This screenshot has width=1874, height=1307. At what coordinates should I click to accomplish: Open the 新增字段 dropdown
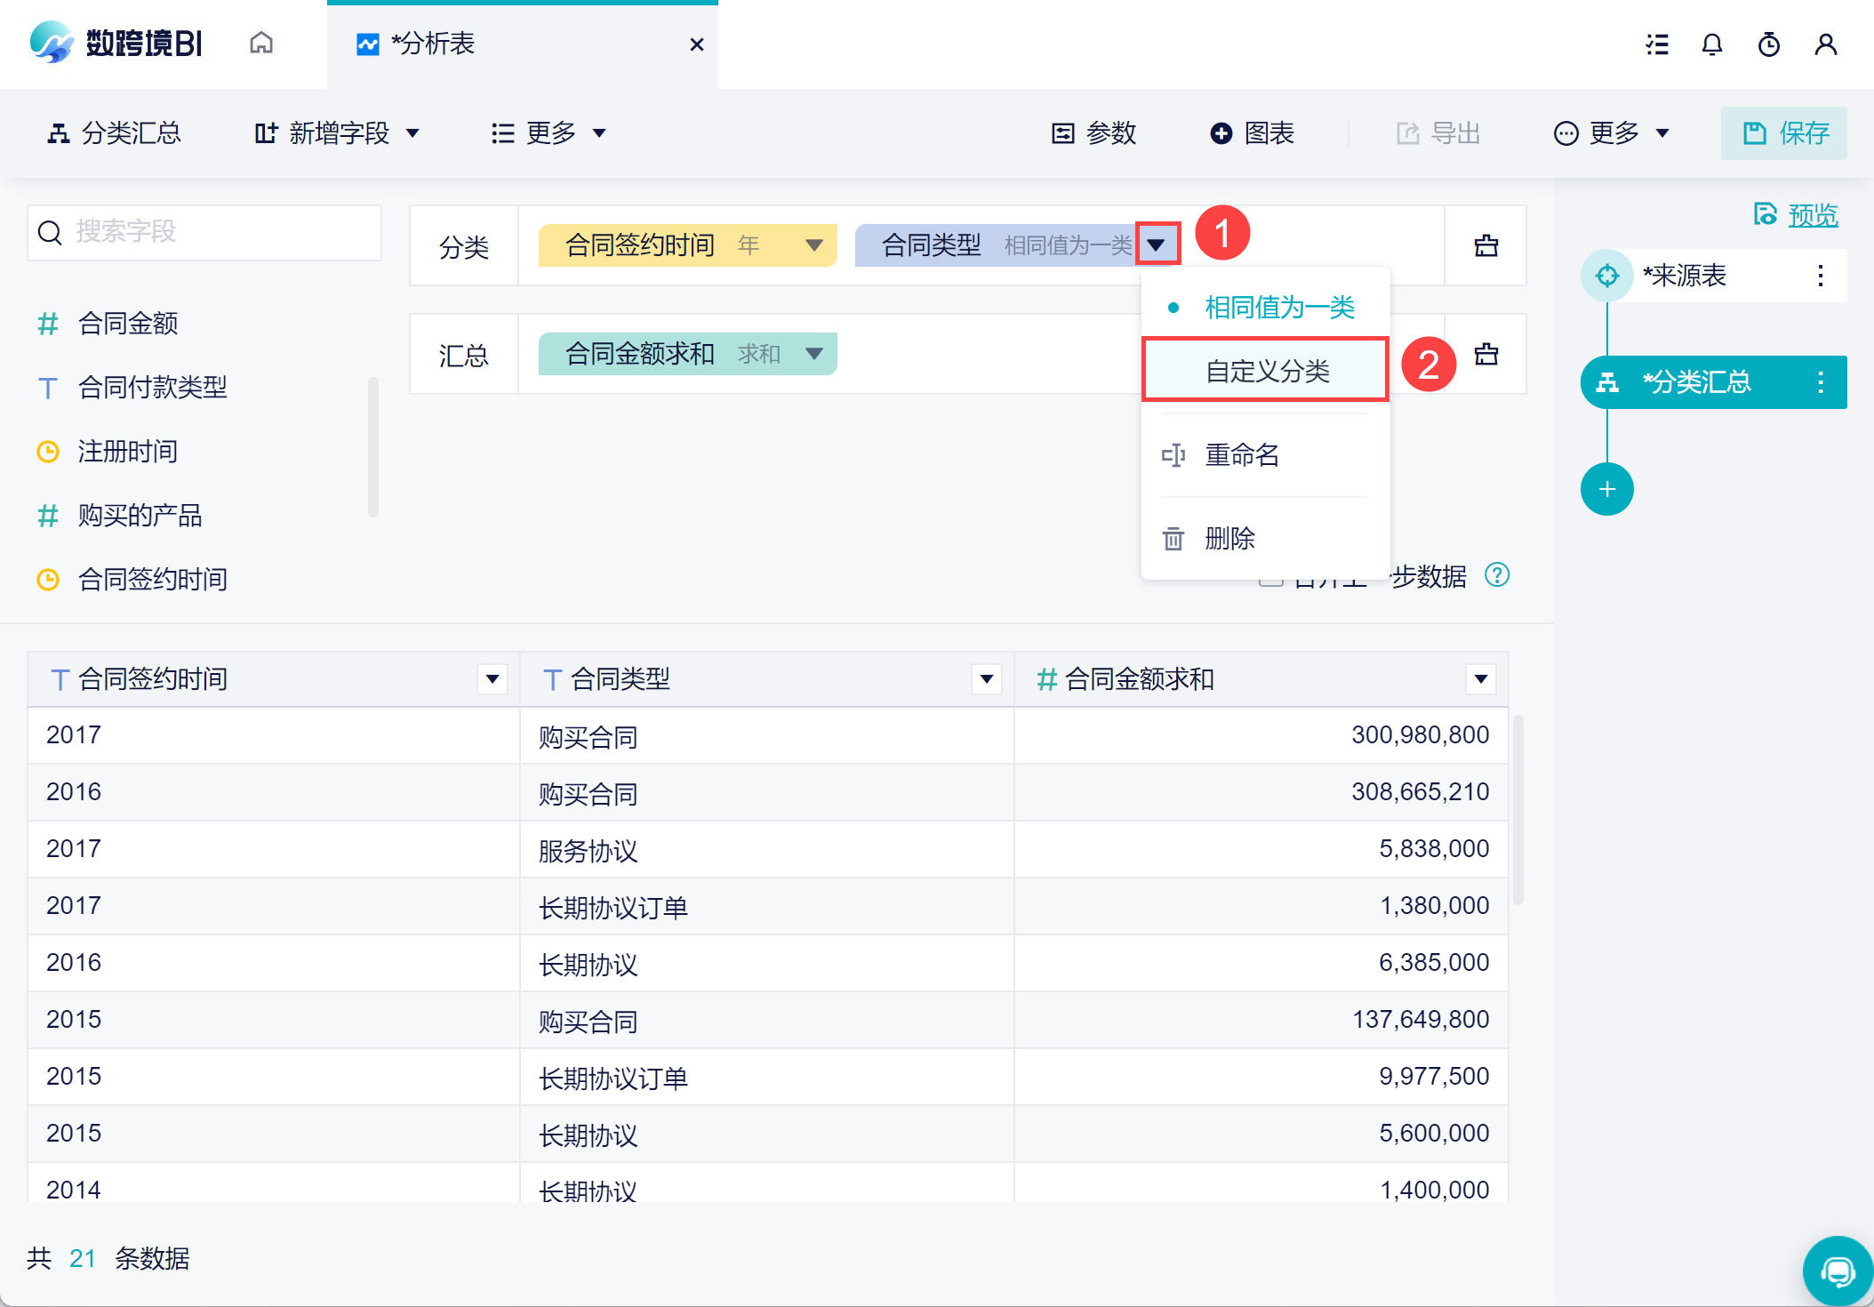coord(336,133)
